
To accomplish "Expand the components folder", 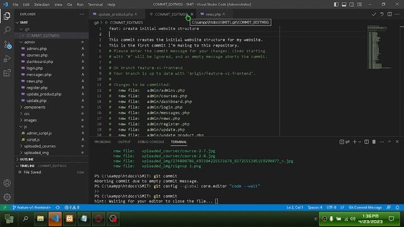I will pyautogui.click(x=52, y=107).
